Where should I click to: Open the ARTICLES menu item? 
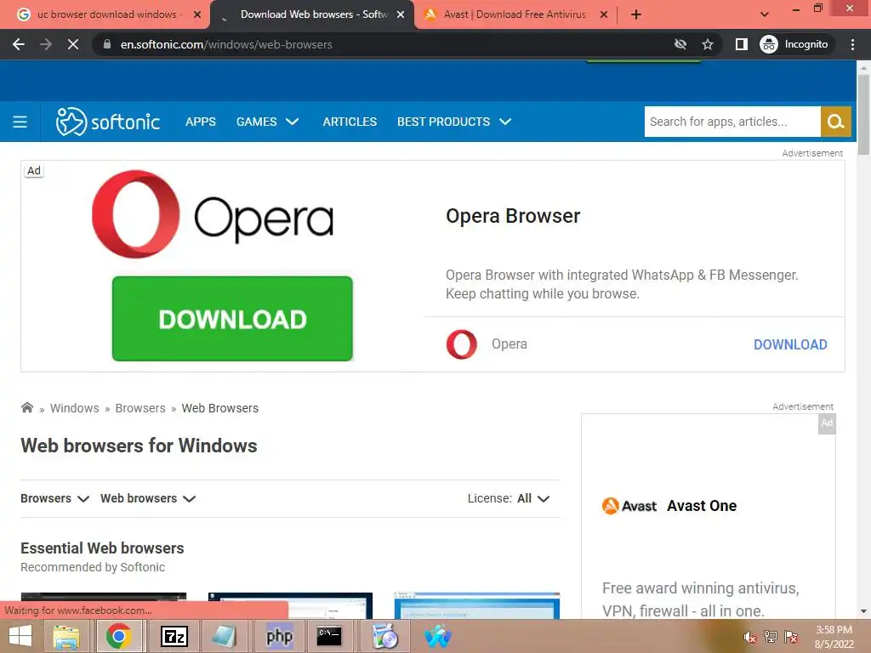point(350,122)
